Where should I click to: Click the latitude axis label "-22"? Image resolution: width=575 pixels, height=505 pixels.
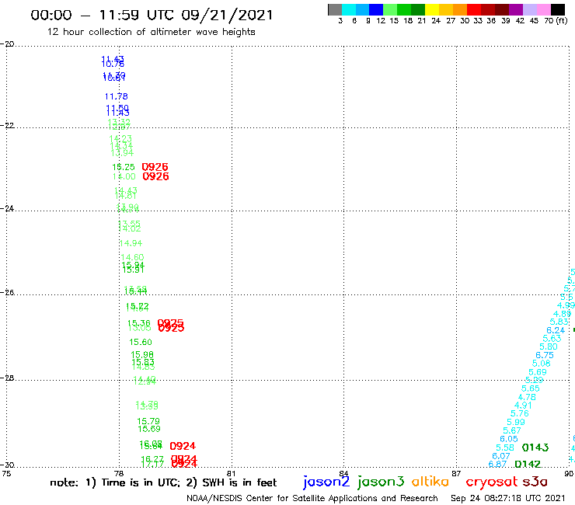[7, 125]
